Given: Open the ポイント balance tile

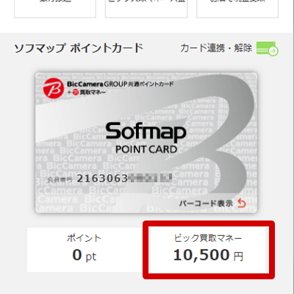Looking at the screenshot, I should [x=85, y=250].
